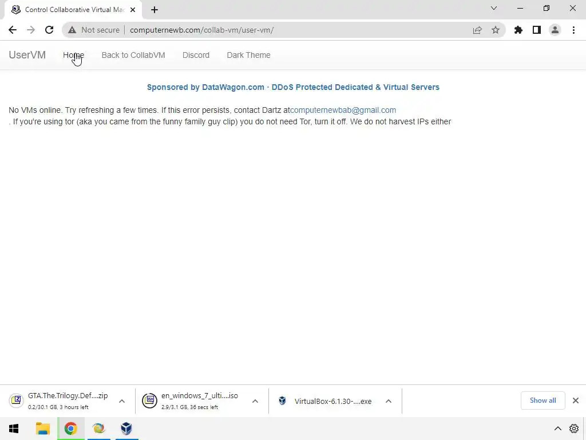Image resolution: width=586 pixels, height=440 pixels.
Task: Click the Chrome taskbar icon
Action: point(70,429)
